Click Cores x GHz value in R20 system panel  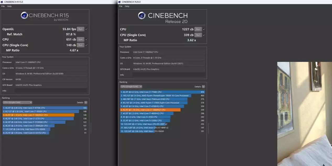169,58
